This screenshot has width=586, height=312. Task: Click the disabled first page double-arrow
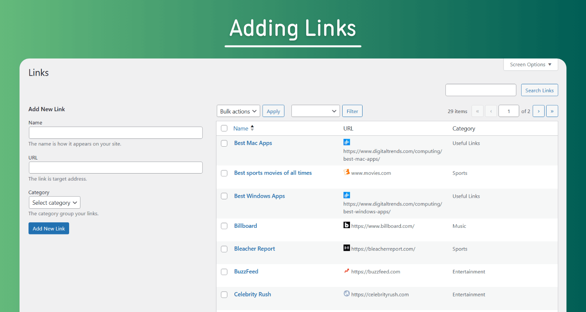click(477, 111)
